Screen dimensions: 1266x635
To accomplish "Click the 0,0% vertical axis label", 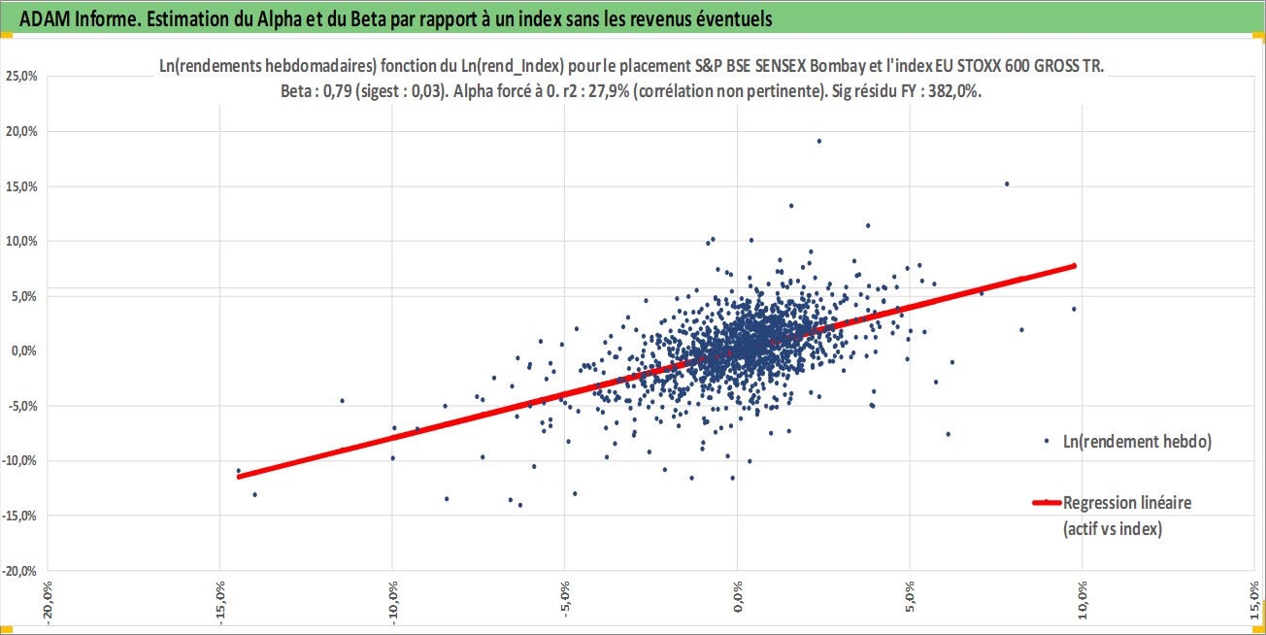I will 27,351.
